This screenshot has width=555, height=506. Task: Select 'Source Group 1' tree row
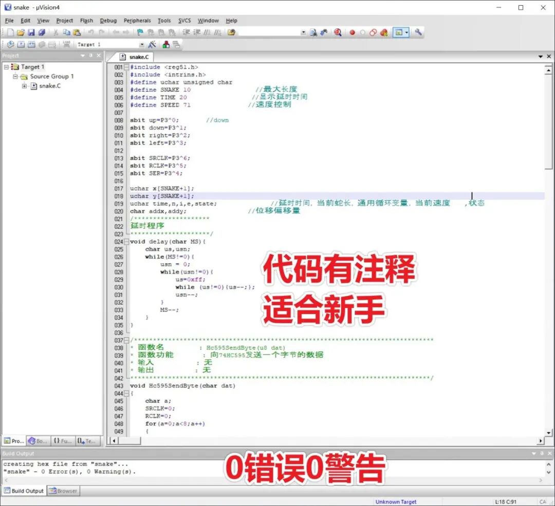pyautogui.click(x=52, y=76)
